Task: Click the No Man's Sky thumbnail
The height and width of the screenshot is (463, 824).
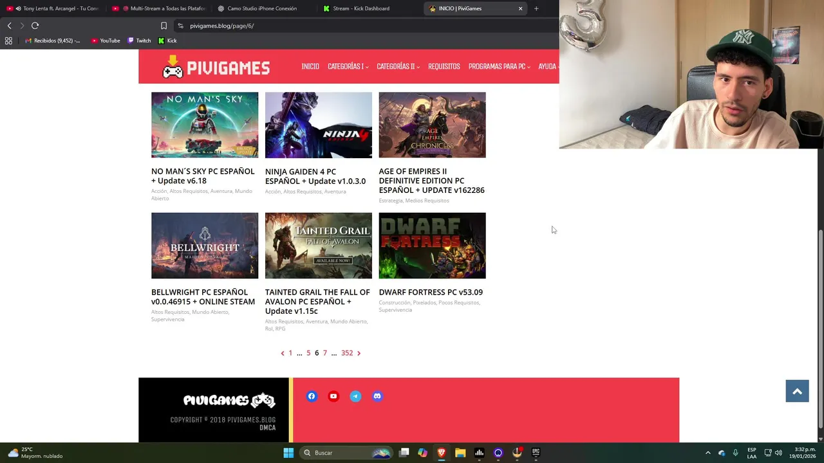Action: click(x=205, y=125)
